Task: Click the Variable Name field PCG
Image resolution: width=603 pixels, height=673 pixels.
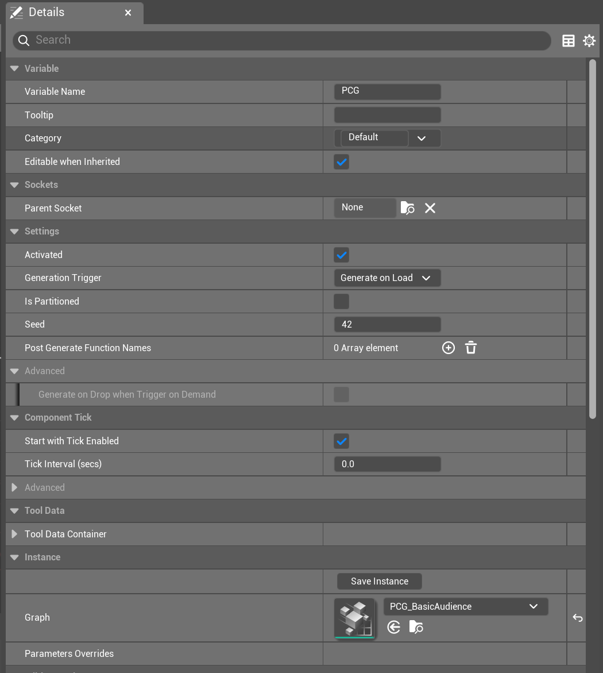Action: coord(387,91)
